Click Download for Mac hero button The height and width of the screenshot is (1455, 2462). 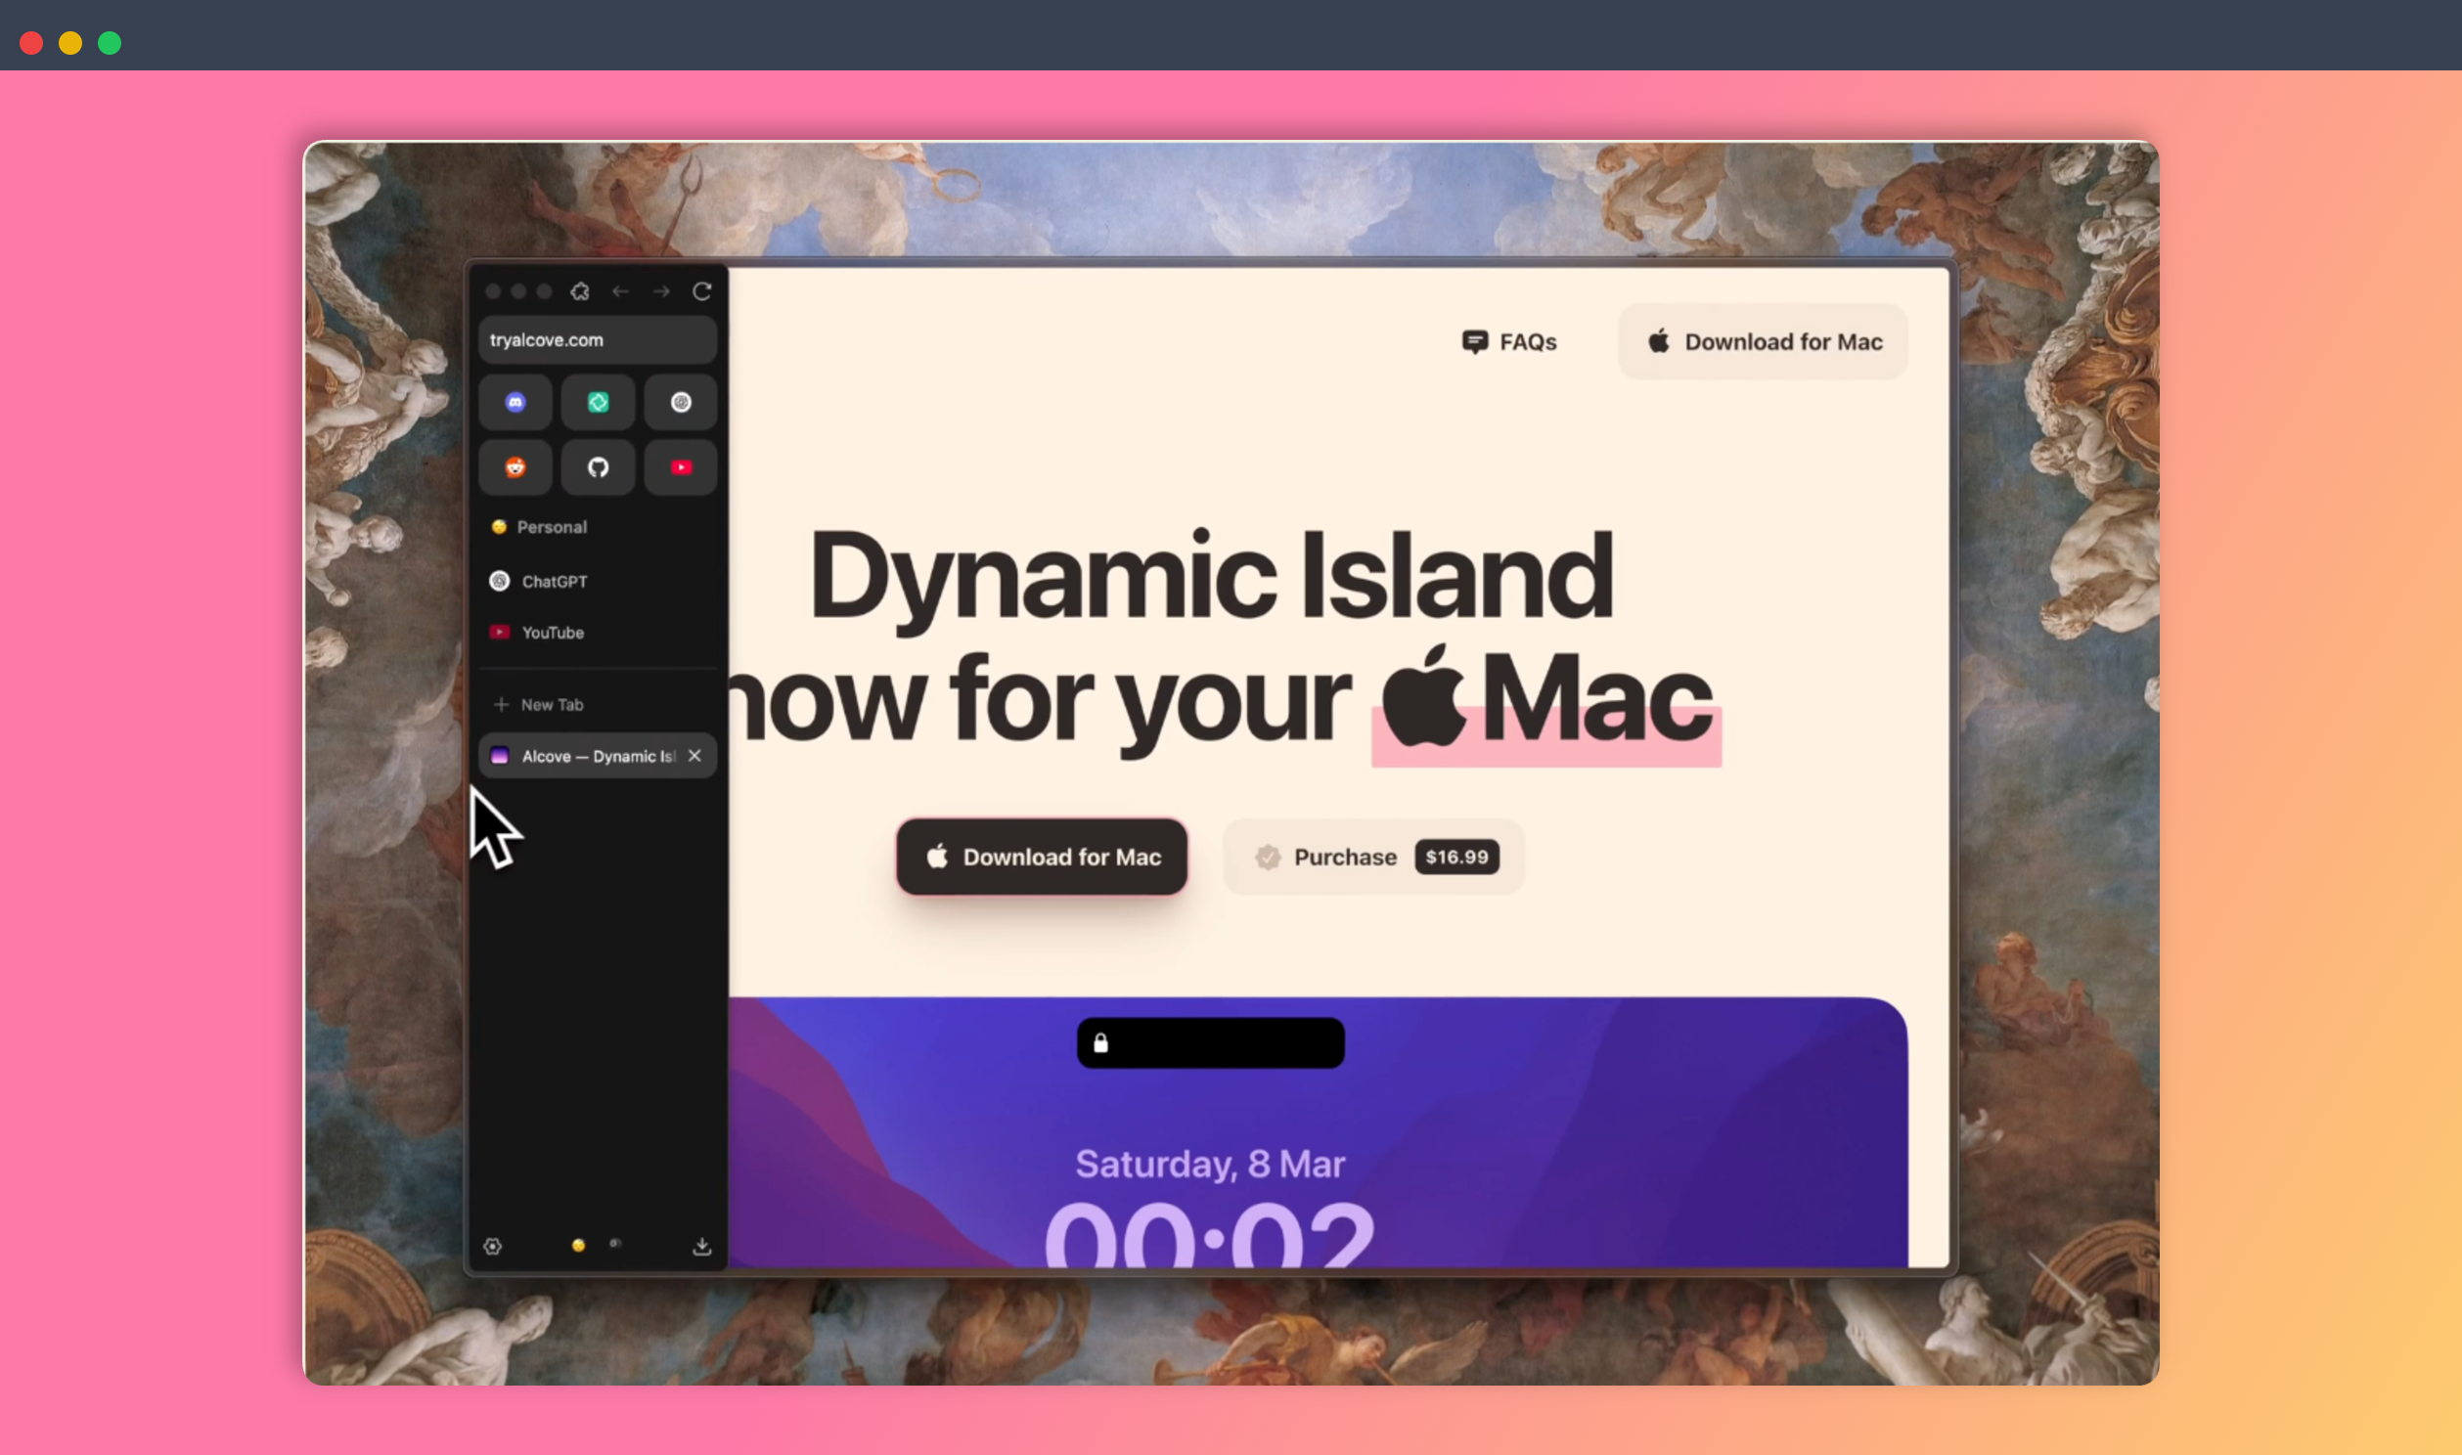click(1042, 856)
